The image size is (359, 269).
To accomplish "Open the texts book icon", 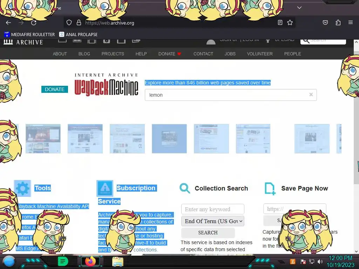I will 77,41.
